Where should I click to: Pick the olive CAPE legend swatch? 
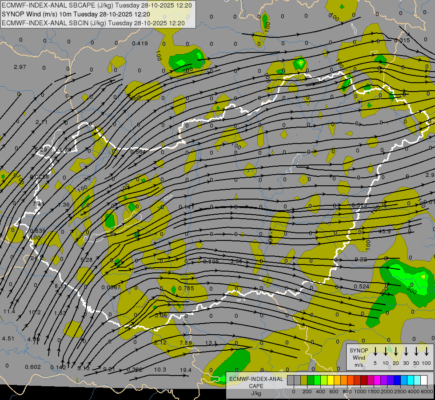(304, 380)
